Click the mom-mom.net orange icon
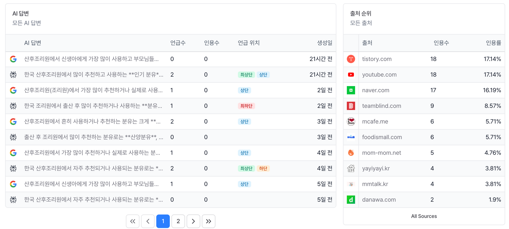The width and height of the screenshot is (509, 229). (x=351, y=153)
